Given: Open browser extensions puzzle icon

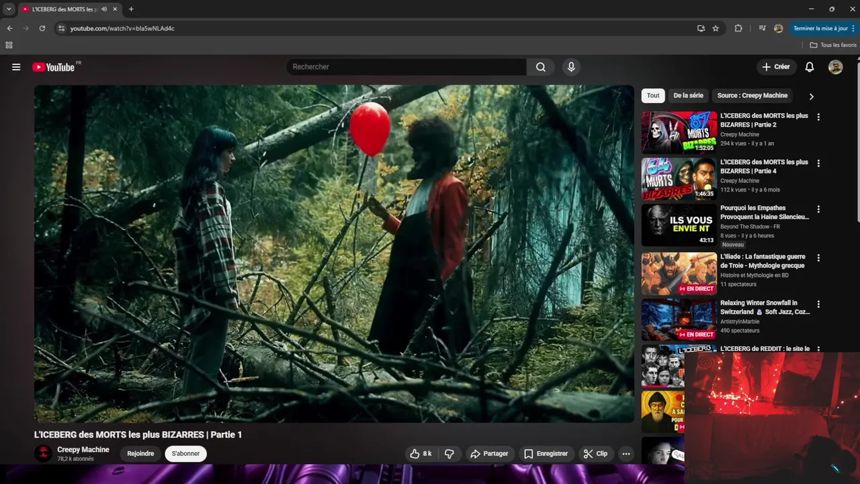Looking at the screenshot, I should click(x=738, y=28).
